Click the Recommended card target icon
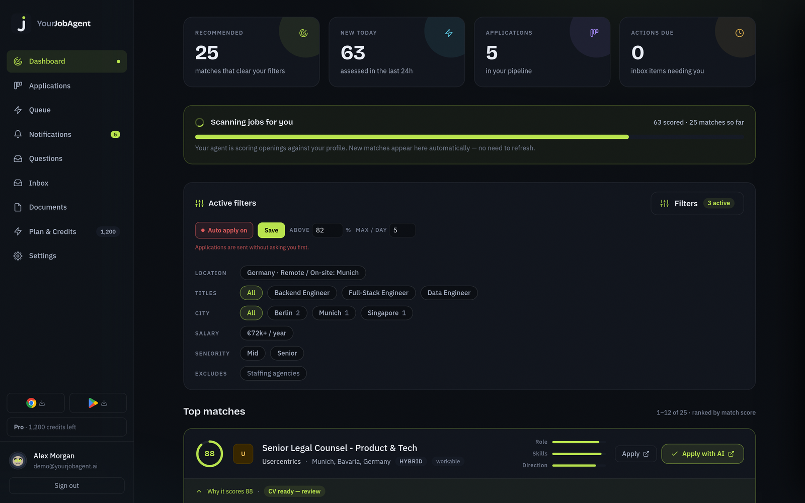Viewport: 805px width, 503px height. [x=303, y=33]
